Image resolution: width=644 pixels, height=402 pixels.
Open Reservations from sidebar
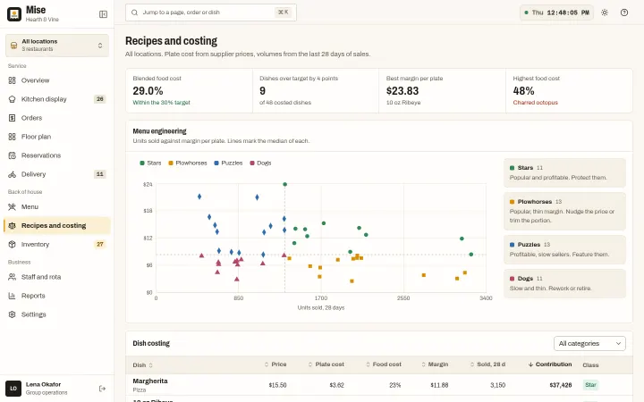coord(57,155)
